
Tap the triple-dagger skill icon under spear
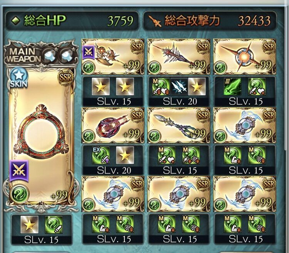tap(179, 86)
